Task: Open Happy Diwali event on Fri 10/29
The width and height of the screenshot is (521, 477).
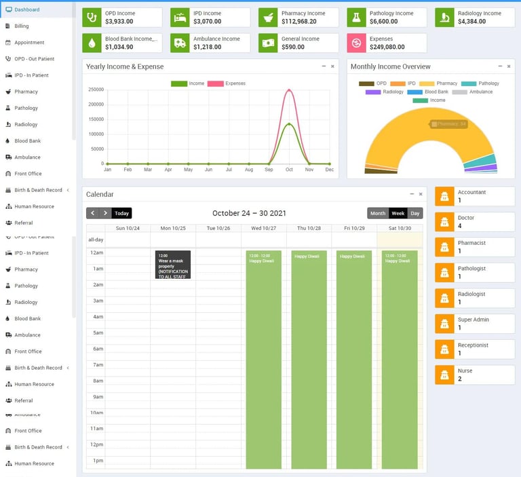Action: point(354,360)
